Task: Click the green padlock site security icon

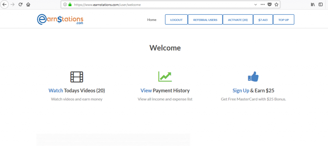Action: pyautogui.click(x=70, y=5)
